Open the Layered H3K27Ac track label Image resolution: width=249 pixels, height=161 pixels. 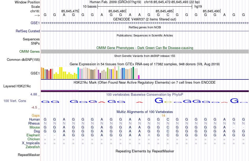point(17,86)
